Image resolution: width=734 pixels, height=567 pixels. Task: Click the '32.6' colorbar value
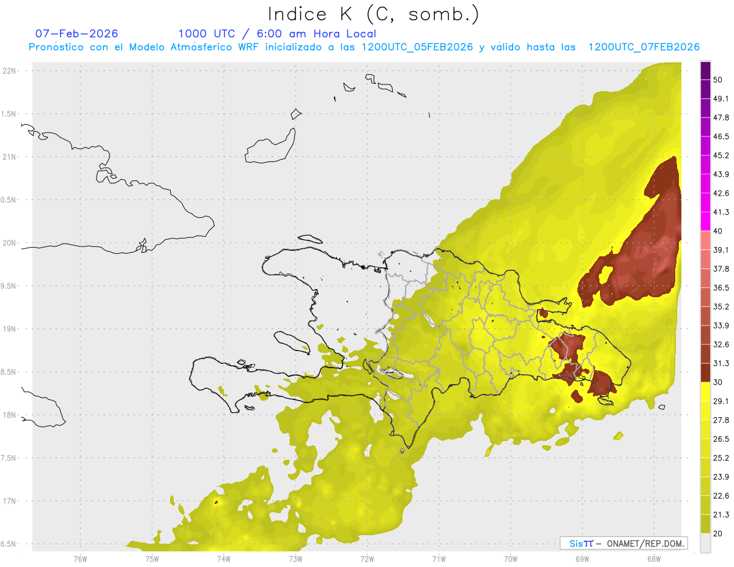coord(721,344)
